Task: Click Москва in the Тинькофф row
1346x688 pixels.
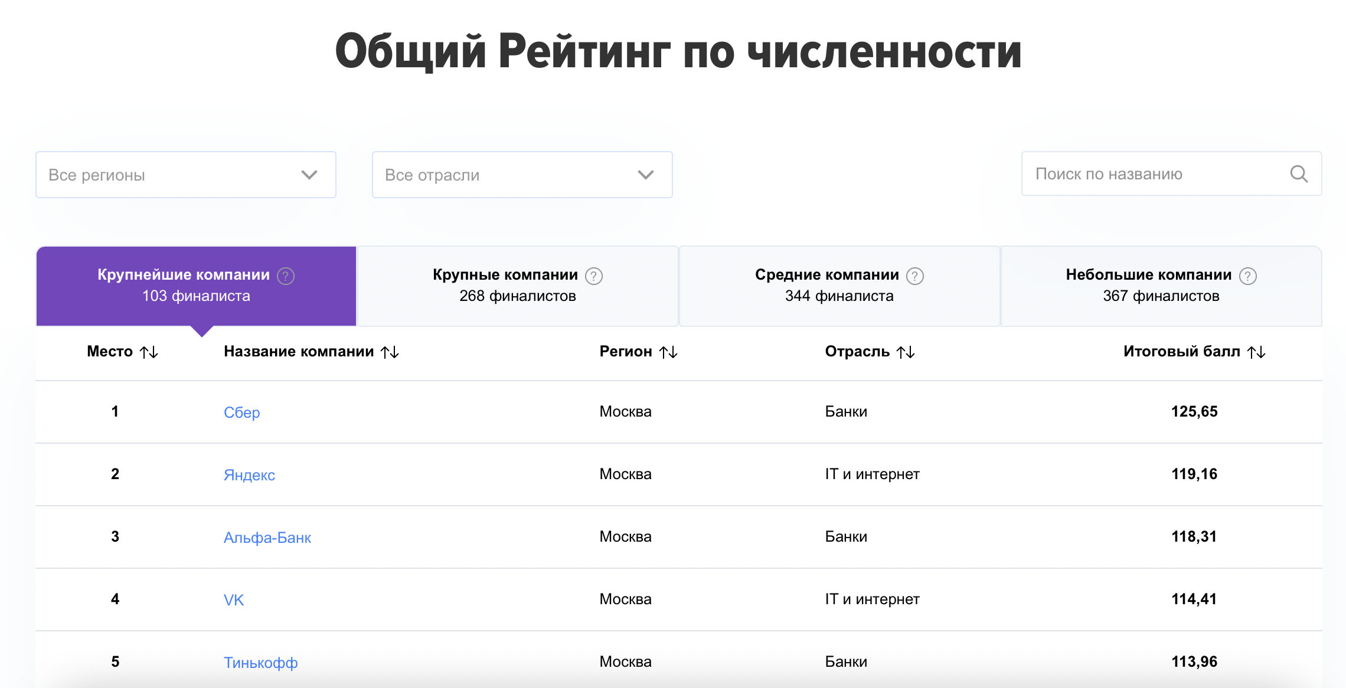Action: tap(625, 661)
